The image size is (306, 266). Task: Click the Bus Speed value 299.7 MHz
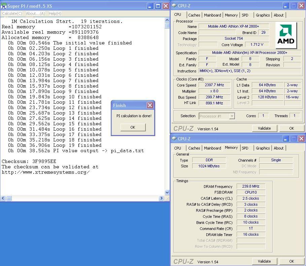point(214,97)
